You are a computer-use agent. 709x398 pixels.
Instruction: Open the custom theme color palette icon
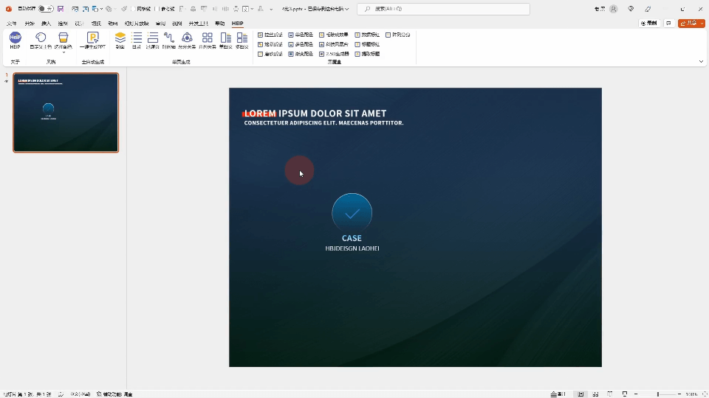[x=41, y=38]
